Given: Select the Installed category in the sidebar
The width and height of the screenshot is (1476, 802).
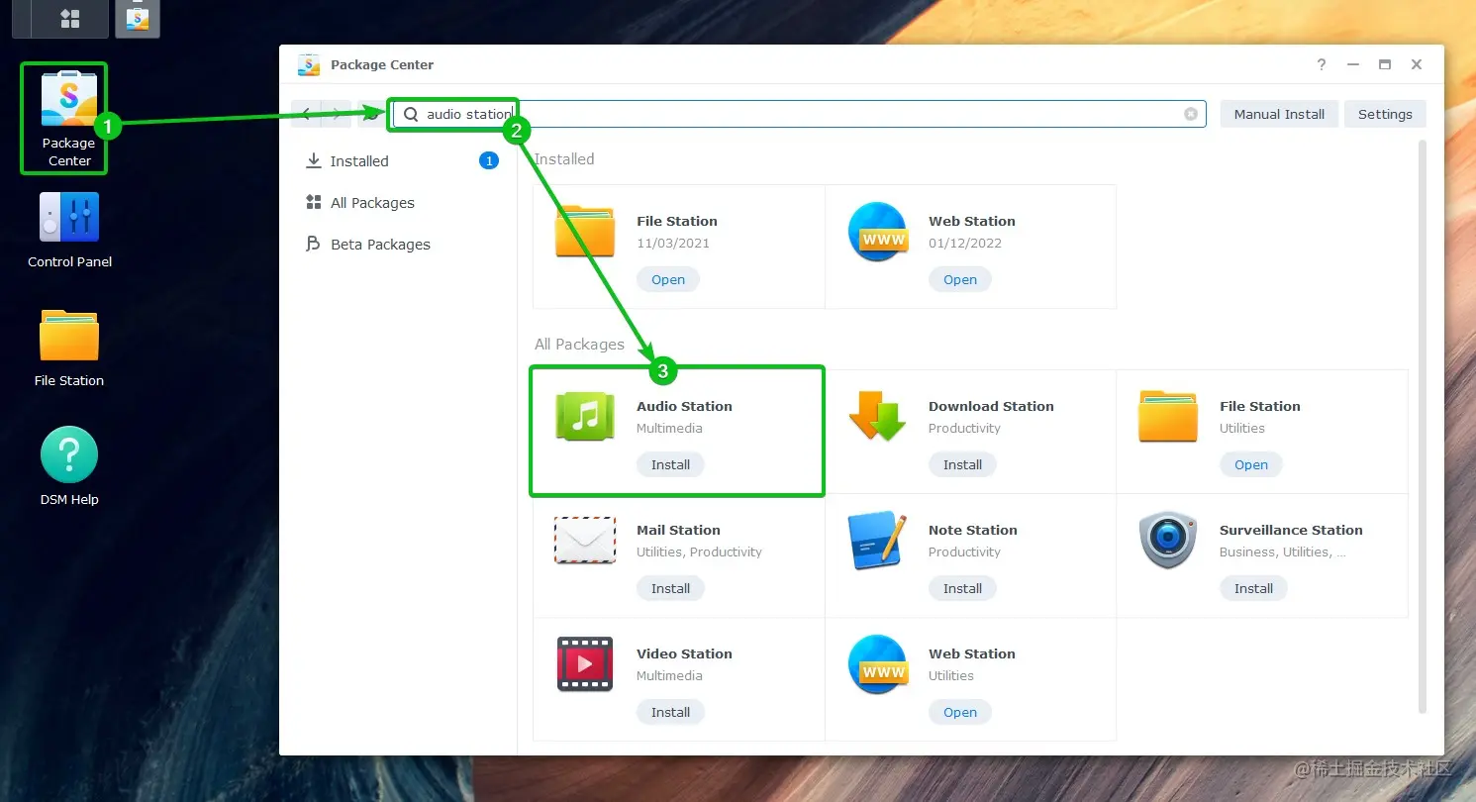Looking at the screenshot, I should [357, 160].
